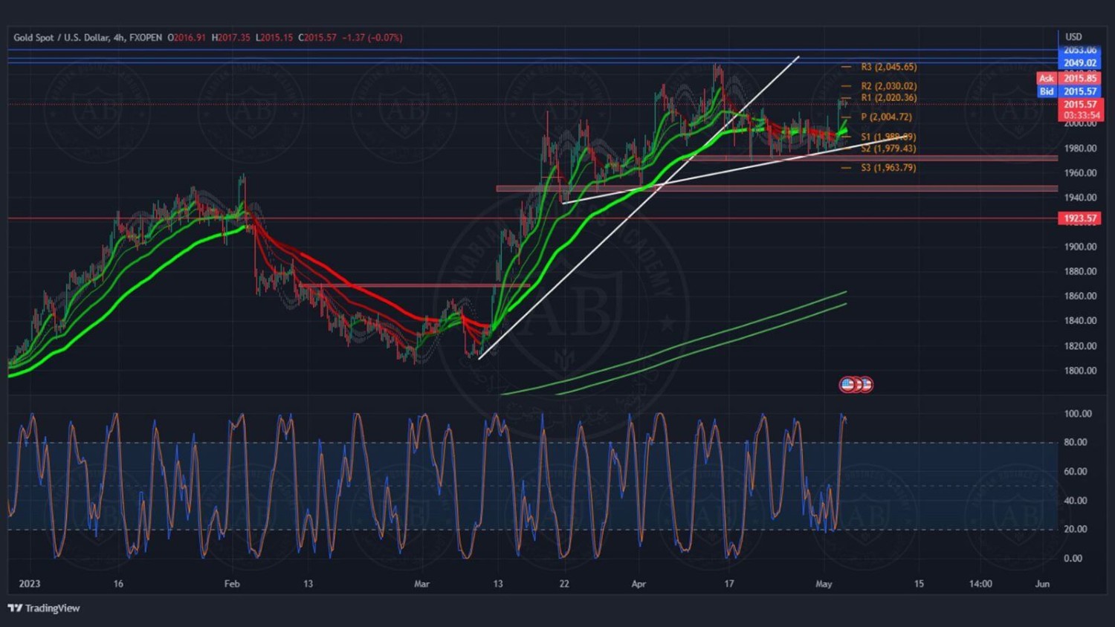Viewport: 1115px width, 627px height.
Task: Click the 2023 label on the time axis
Action: [x=30, y=584]
